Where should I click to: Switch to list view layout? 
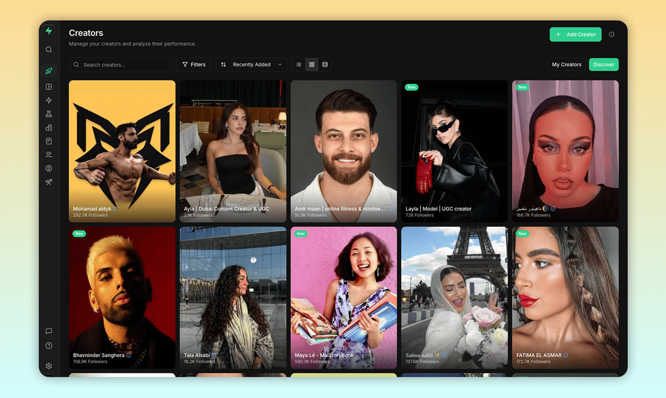pyautogui.click(x=298, y=64)
